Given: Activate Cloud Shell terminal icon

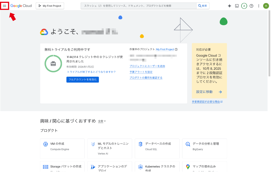Looking at the screenshot, I should (237, 6).
